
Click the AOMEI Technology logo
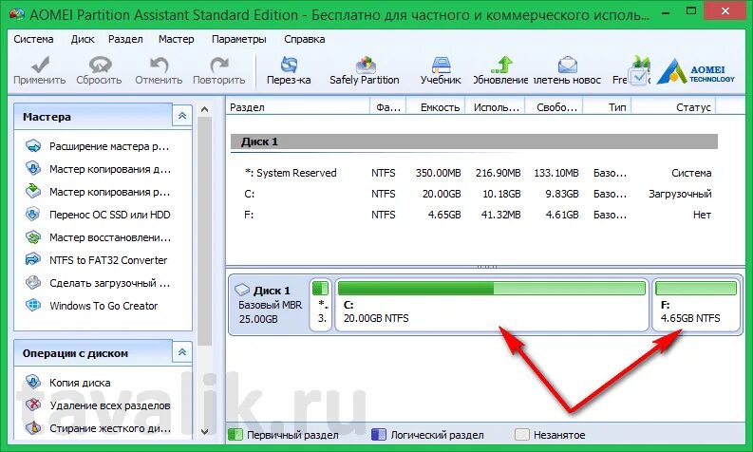coord(695,71)
